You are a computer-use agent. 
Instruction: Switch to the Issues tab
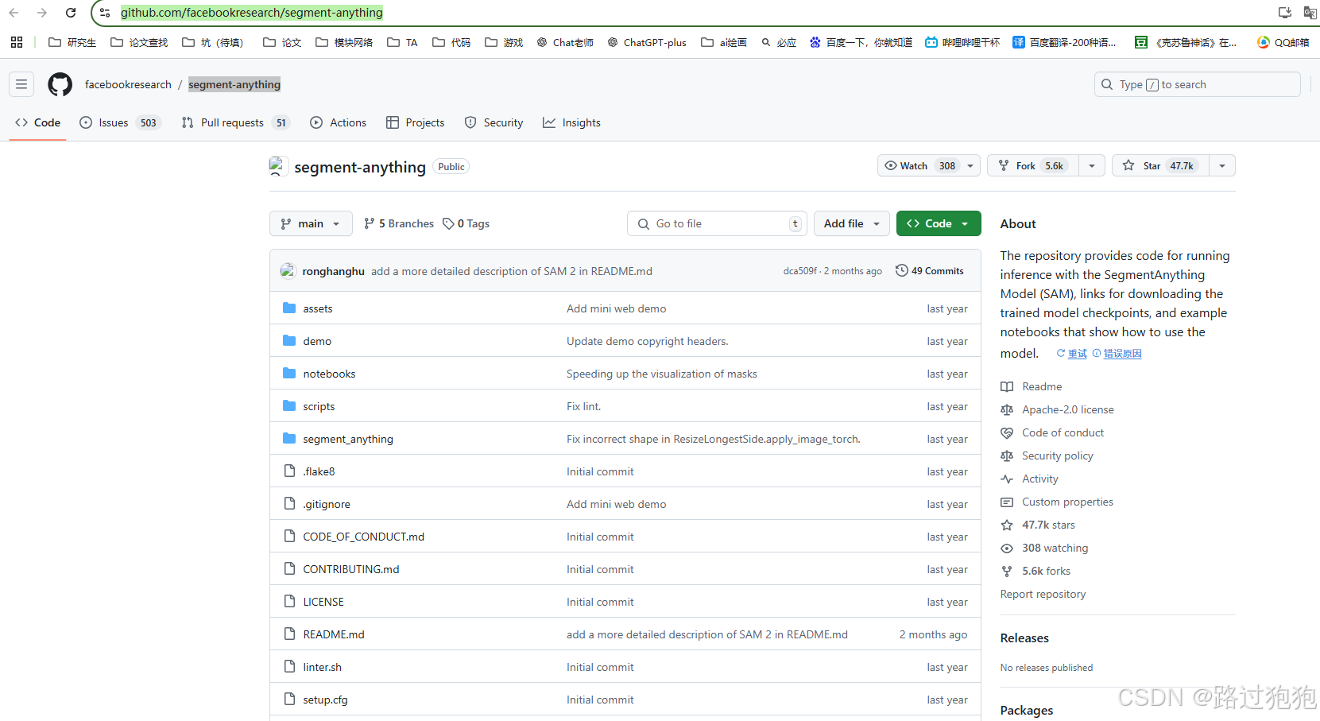coord(120,122)
